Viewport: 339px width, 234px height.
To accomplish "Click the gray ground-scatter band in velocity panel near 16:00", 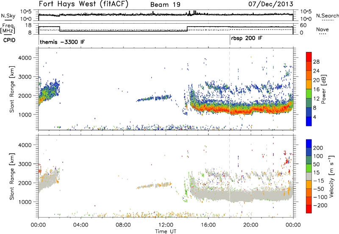I will pyautogui.click(x=208, y=194).
